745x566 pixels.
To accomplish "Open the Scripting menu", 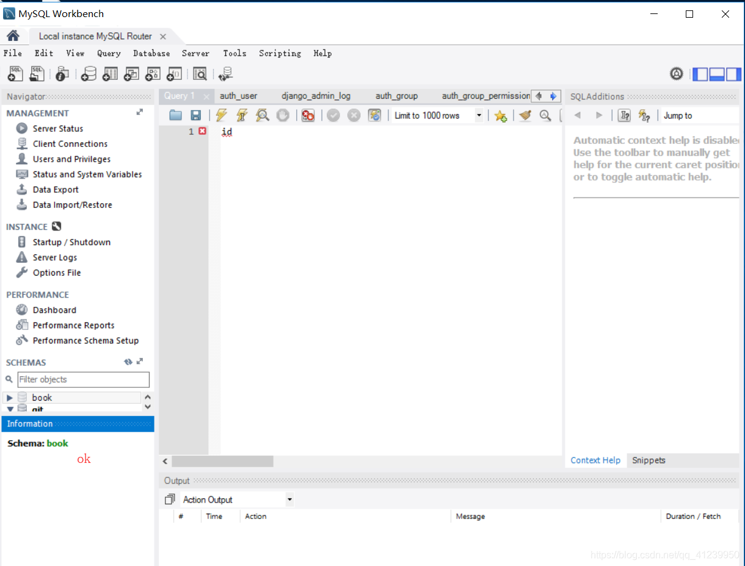I will click(x=280, y=53).
